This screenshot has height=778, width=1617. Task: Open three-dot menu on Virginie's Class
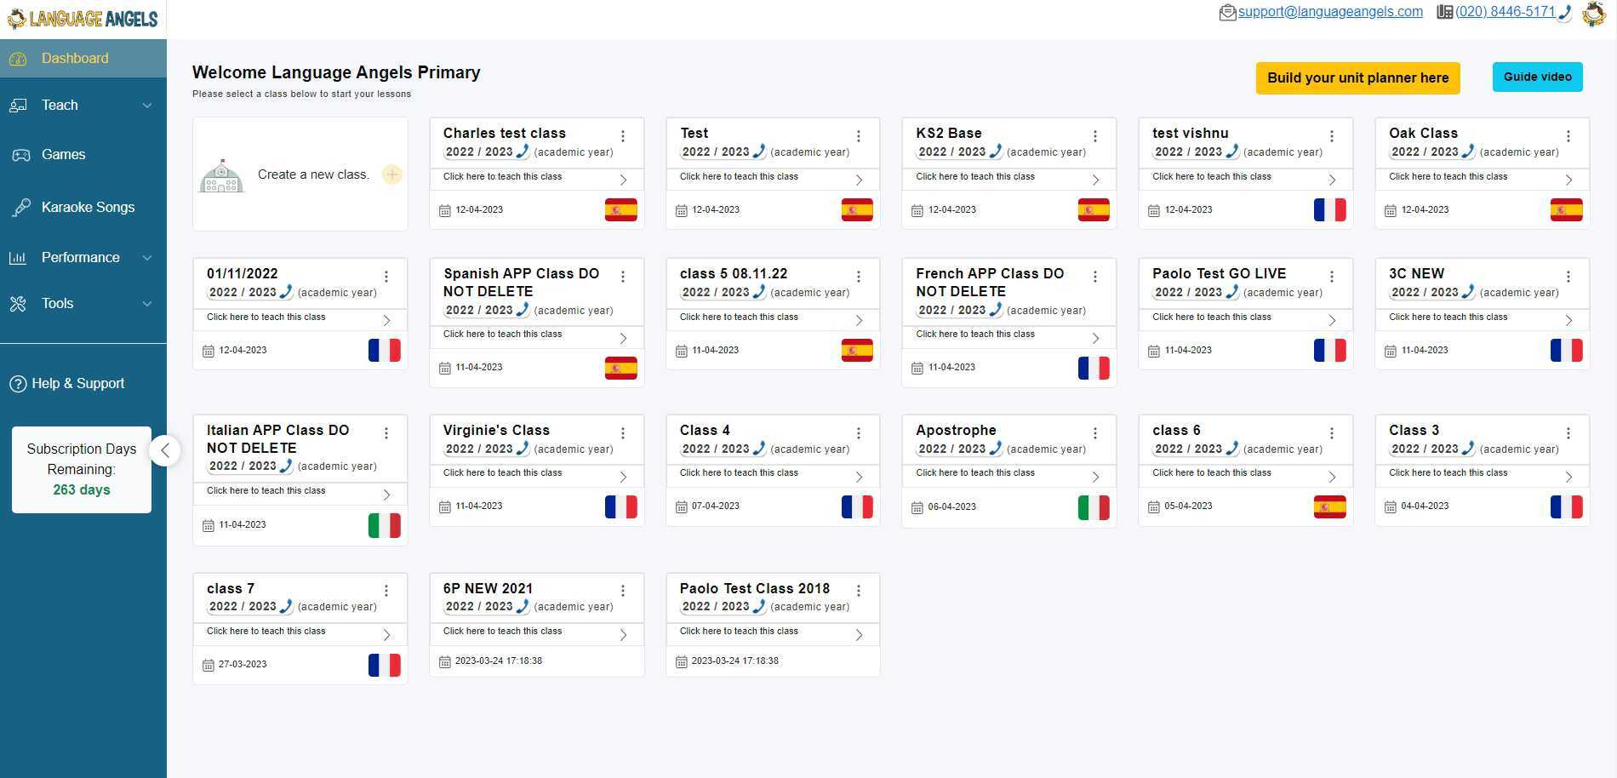pyautogui.click(x=623, y=433)
